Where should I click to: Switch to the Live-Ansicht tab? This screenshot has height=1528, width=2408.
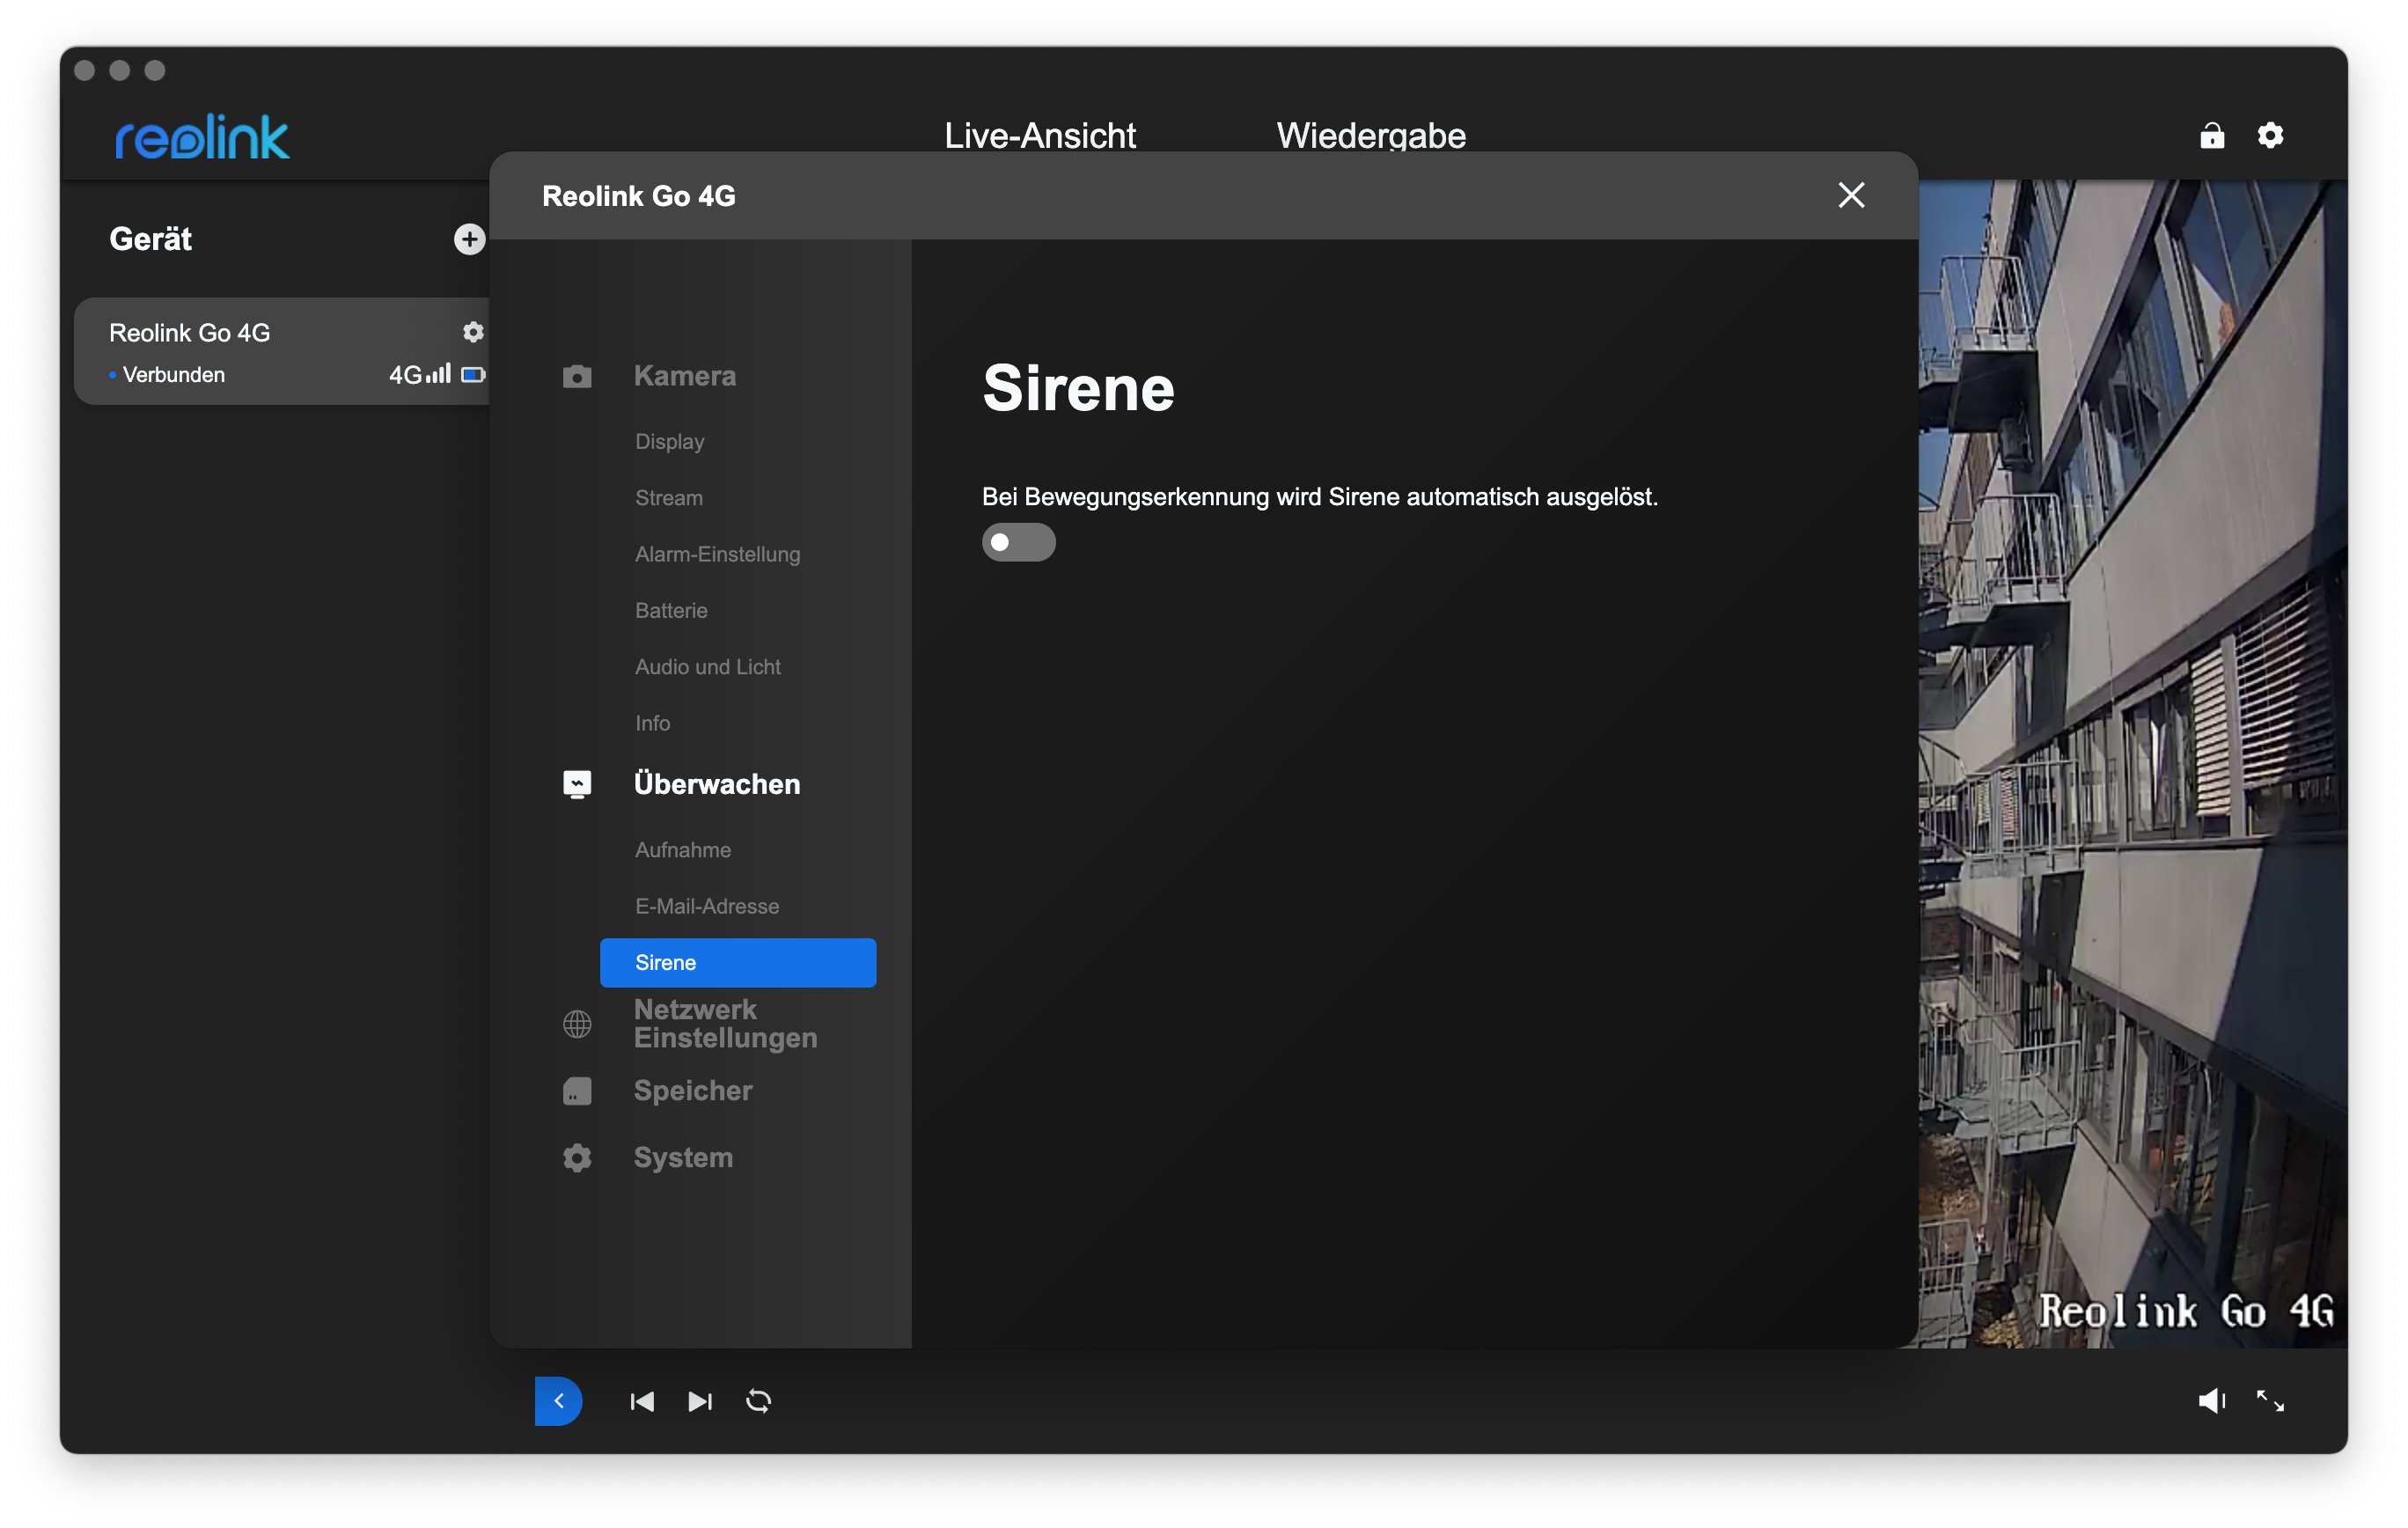pyautogui.click(x=1039, y=135)
